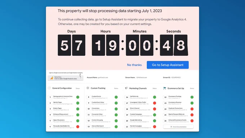
Task: Click the green status dot for Internal Site Search
Action: point(116,126)
